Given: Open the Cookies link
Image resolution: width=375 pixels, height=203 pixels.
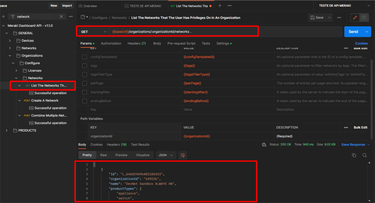Looking at the screenshot, I should pyautogui.click(x=361, y=43).
